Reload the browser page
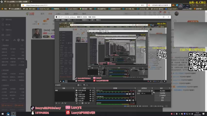 pos(10,5)
